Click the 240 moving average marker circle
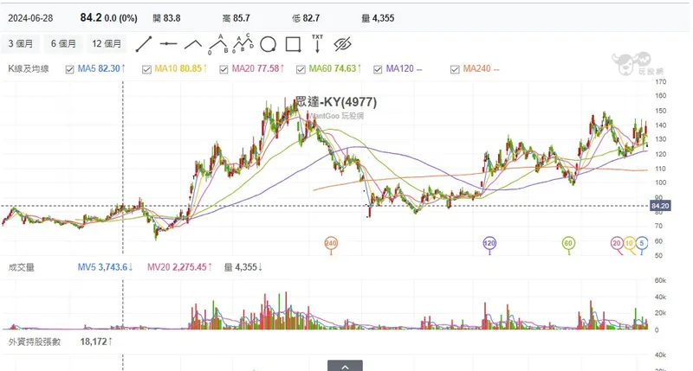The height and width of the screenshot is (371, 693). [330, 244]
